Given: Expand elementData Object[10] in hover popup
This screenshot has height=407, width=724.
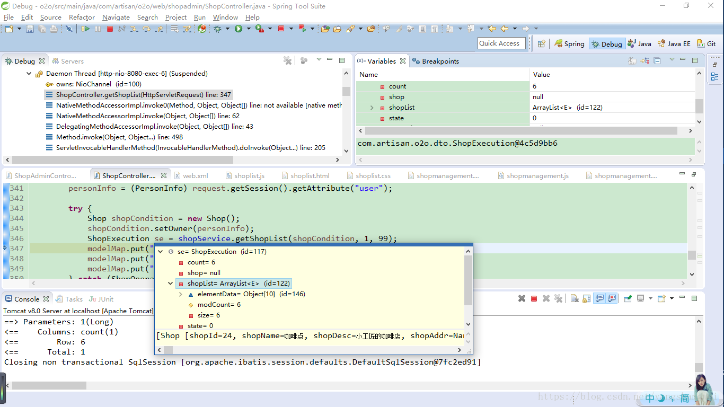Looking at the screenshot, I should 181,294.
